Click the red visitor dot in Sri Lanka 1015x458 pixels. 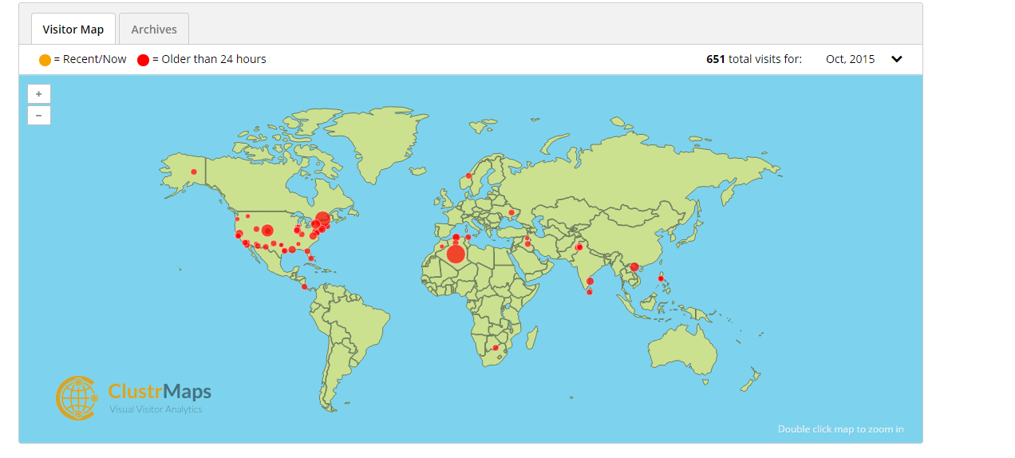click(x=590, y=292)
